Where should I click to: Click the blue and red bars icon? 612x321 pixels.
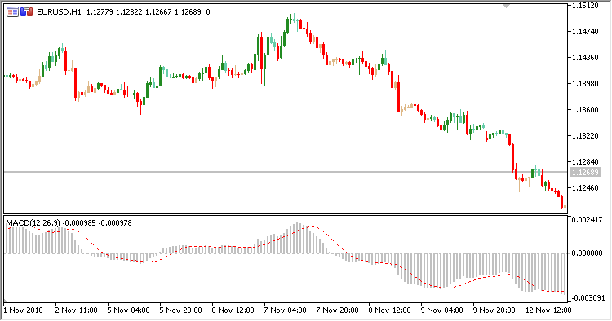(27, 12)
